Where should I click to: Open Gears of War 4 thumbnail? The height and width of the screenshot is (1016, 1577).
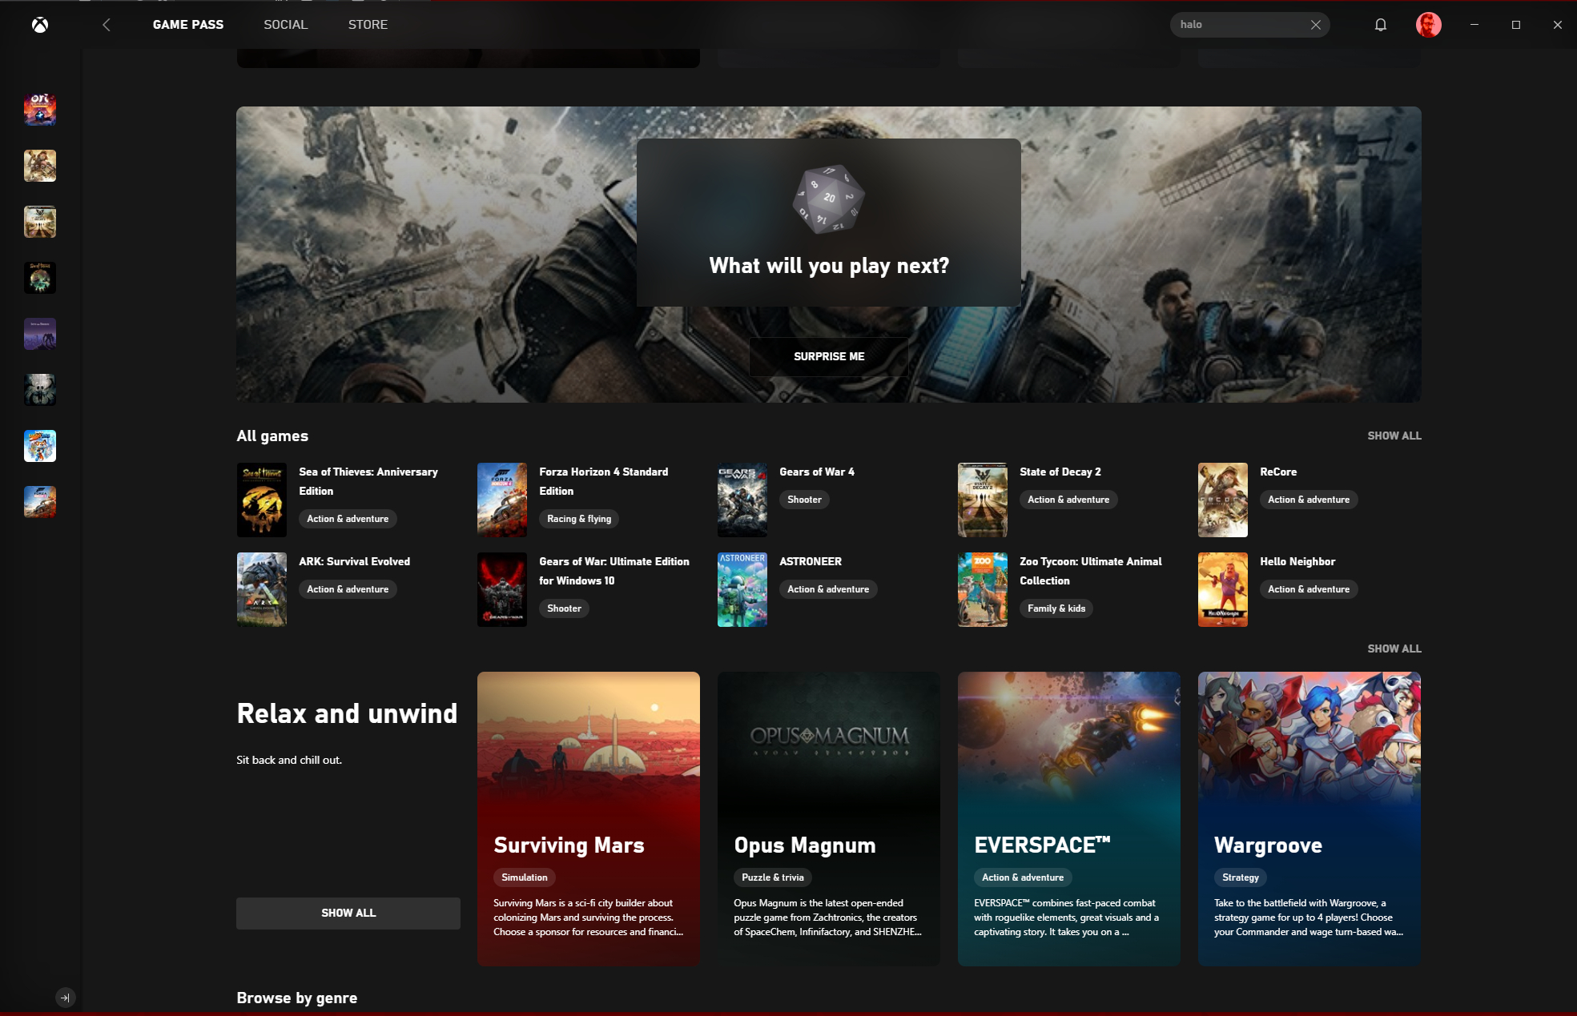[x=742, y=500]
